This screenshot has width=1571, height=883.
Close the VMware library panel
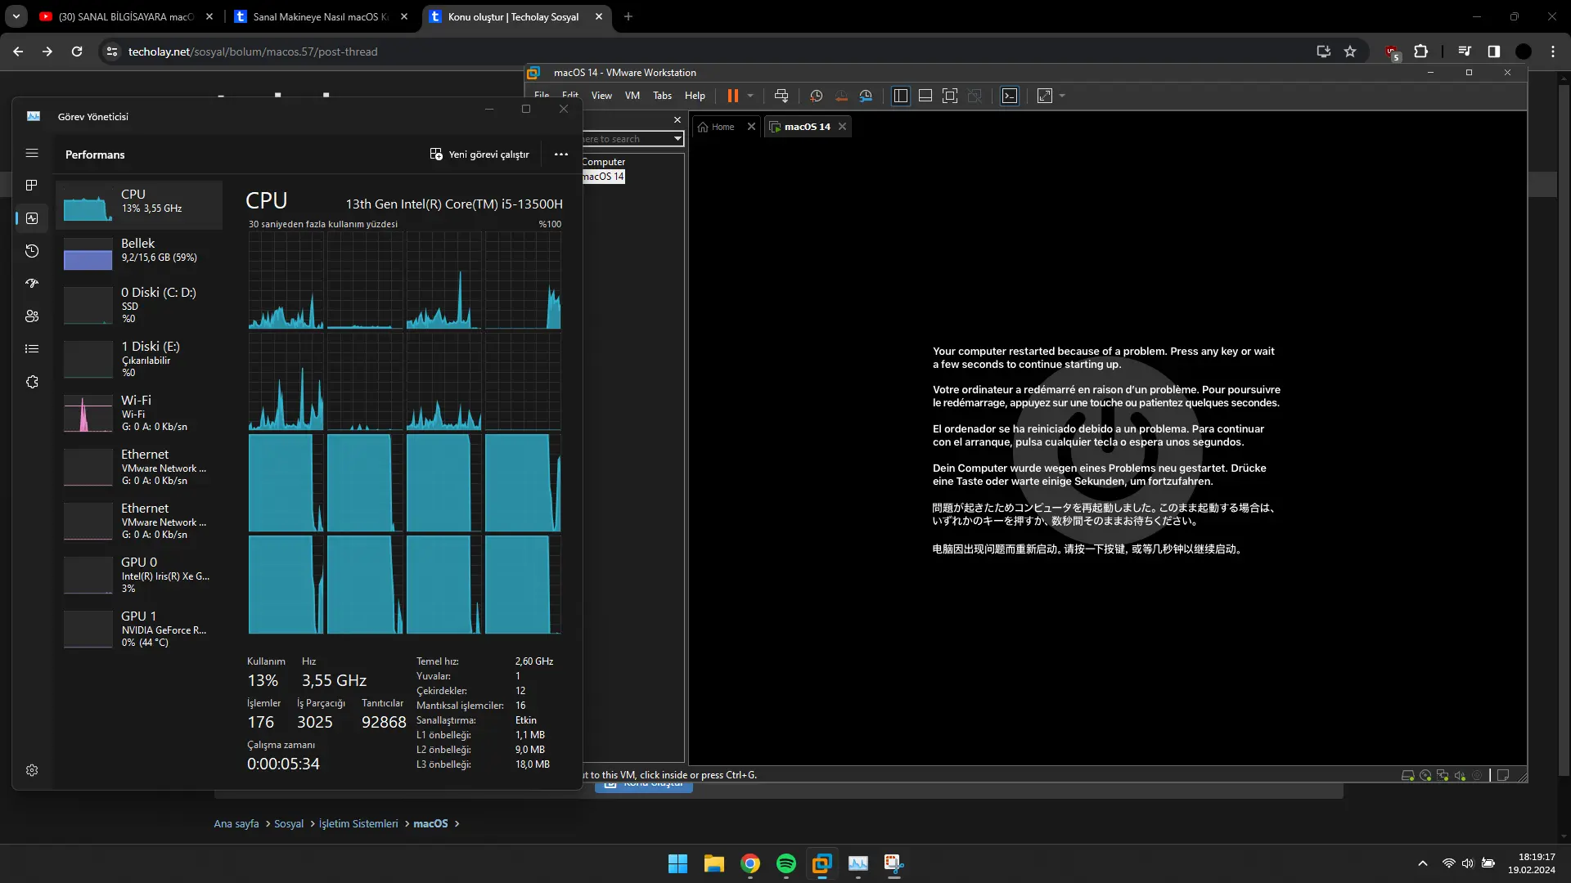(677, 120)
